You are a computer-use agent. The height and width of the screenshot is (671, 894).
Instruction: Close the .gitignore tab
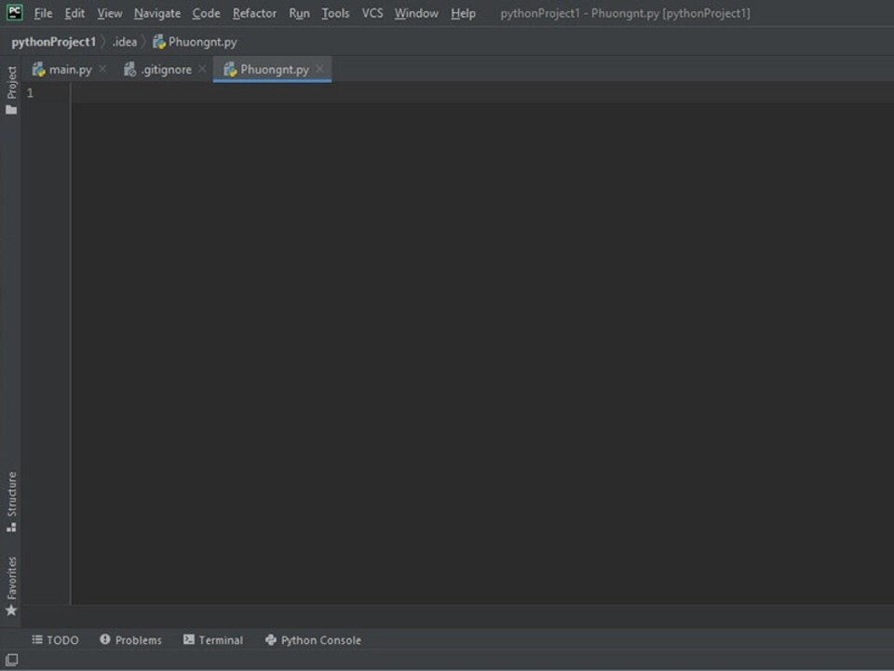tap(201, 68)
